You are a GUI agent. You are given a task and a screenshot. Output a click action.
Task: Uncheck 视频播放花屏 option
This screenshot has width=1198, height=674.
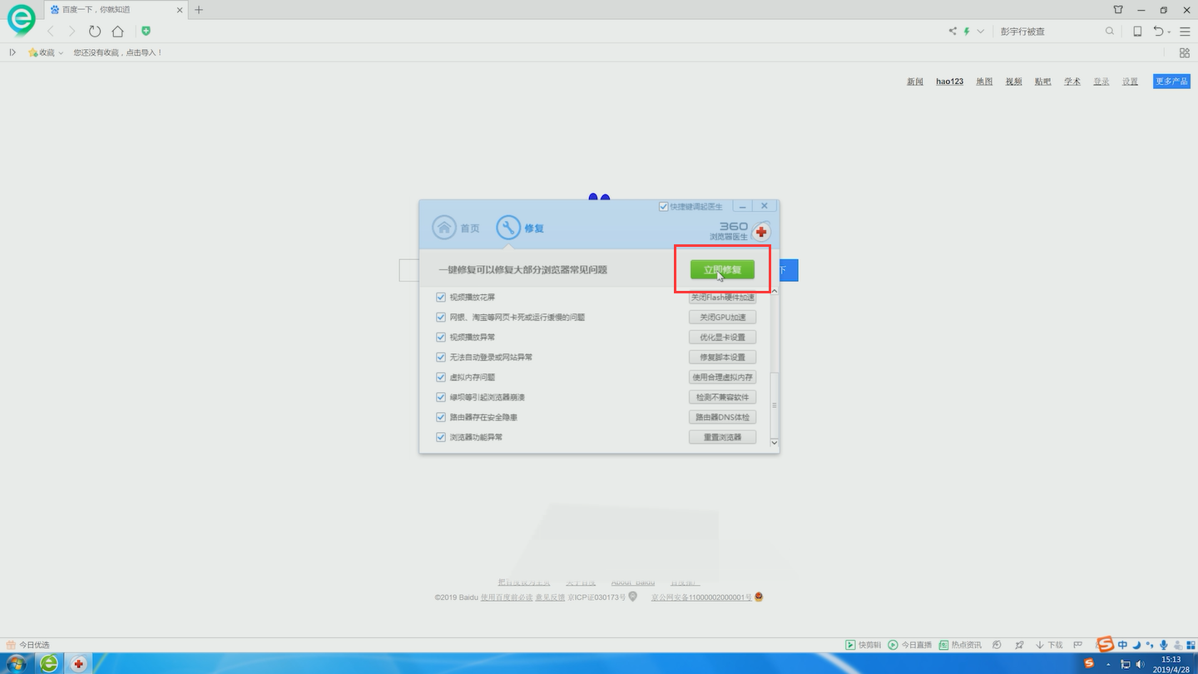click(441, 298)
